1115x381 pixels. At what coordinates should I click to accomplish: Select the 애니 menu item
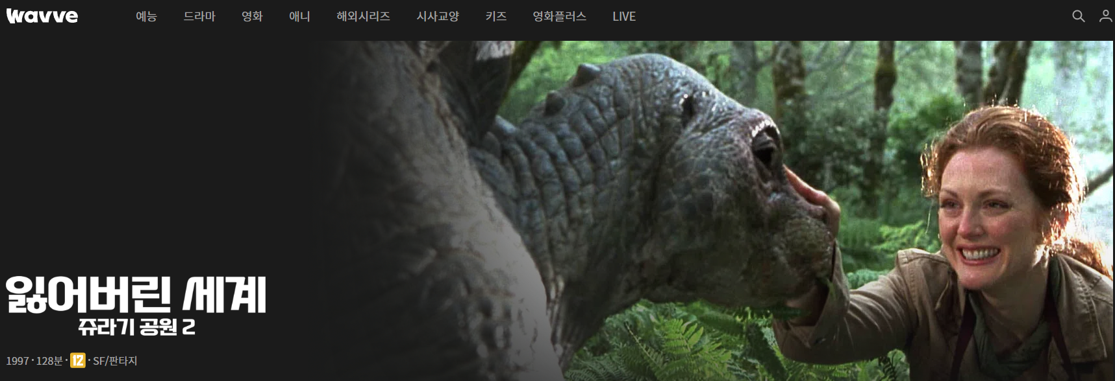point(299,16)
